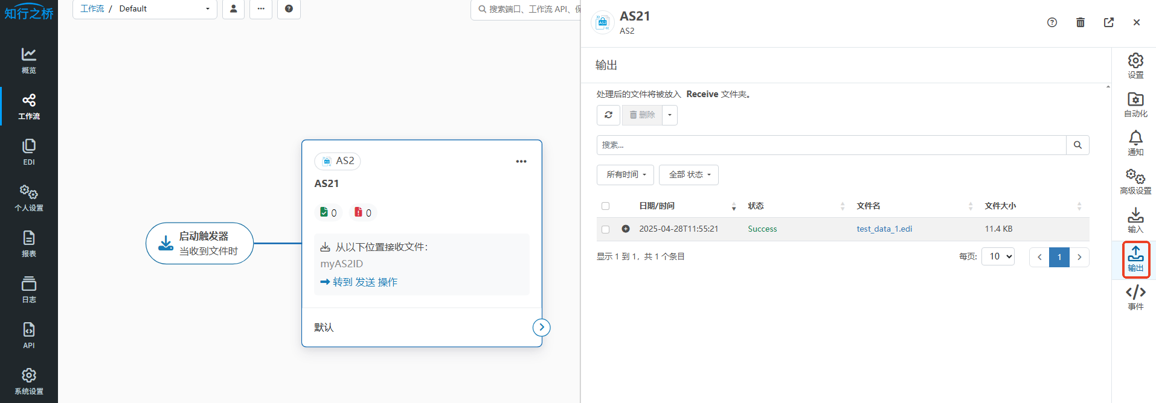The height and width of the screenshot is (403, 1156).
Task: Open the 所有时间 time filter dropdown
Action: click(625, 175)
